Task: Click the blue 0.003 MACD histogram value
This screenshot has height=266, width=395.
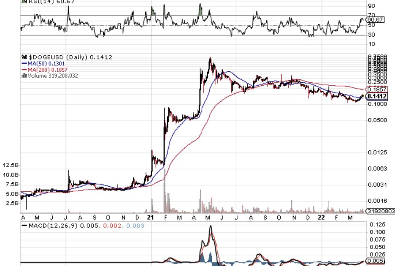Action: click(x=135, y=225)
